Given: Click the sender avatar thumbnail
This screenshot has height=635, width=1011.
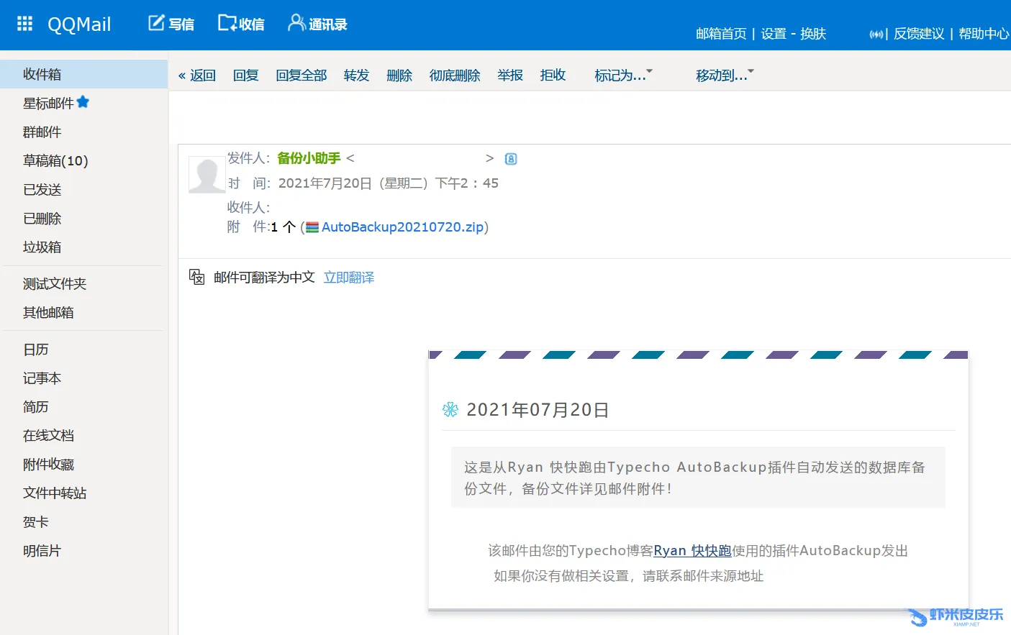Looking at the screenshot, I should 207,175.
